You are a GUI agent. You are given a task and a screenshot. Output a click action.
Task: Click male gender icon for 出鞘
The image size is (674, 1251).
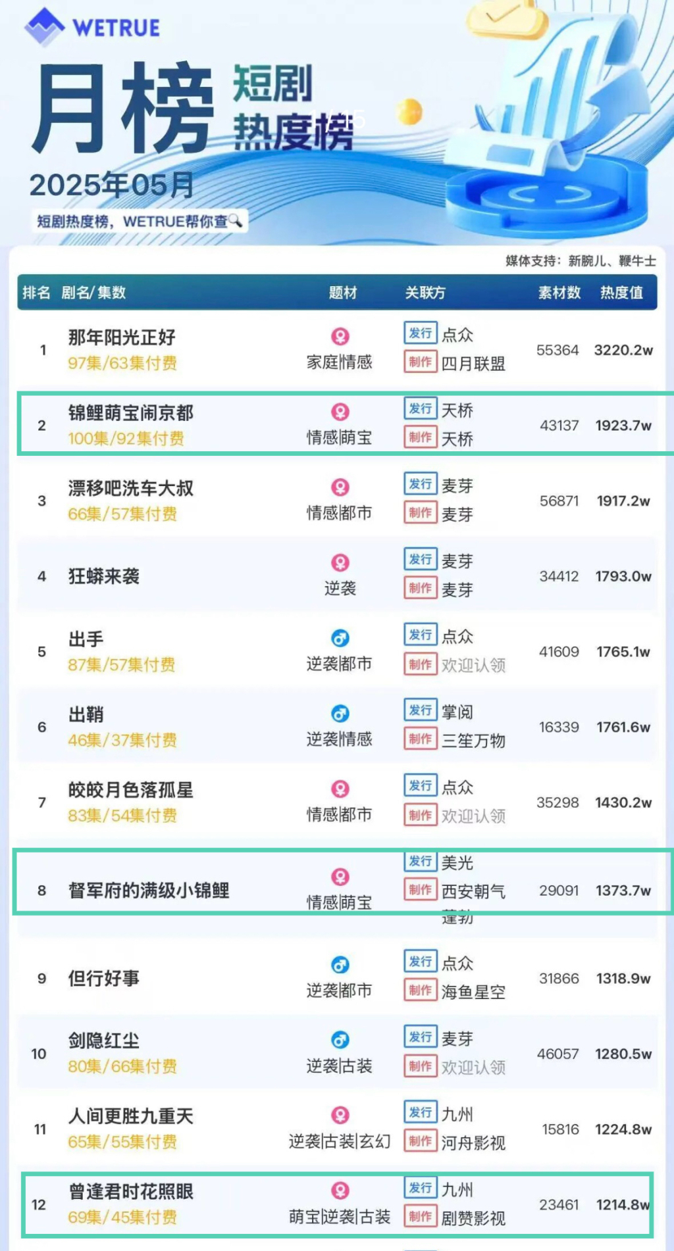(340, 714)
